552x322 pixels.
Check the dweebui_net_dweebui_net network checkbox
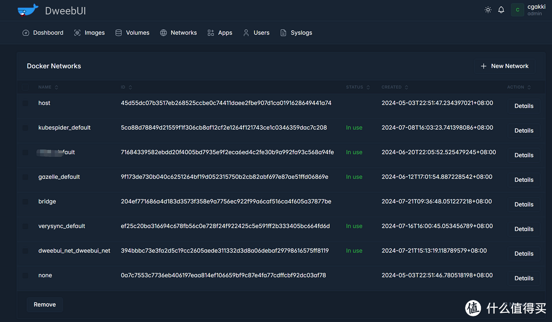pos(26,251)
